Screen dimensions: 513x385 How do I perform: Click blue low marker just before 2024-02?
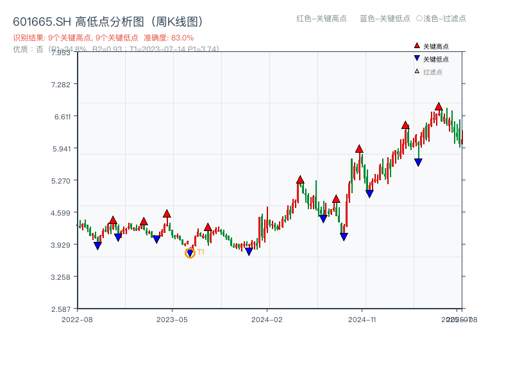coord(249,252)
